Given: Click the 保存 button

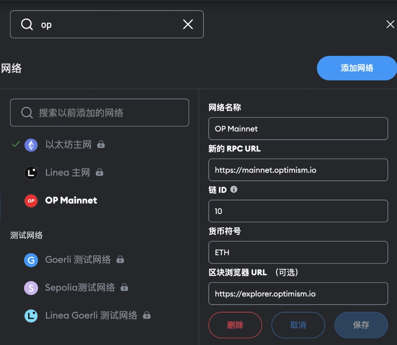Looking at the screenshot, I should 361,325.
